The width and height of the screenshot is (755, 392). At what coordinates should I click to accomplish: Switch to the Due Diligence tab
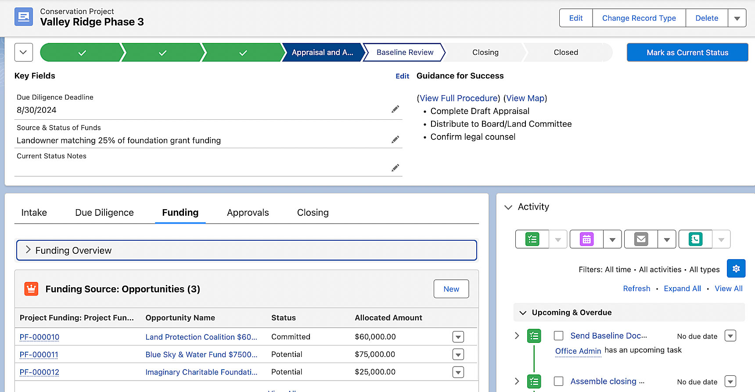(104, 213)
